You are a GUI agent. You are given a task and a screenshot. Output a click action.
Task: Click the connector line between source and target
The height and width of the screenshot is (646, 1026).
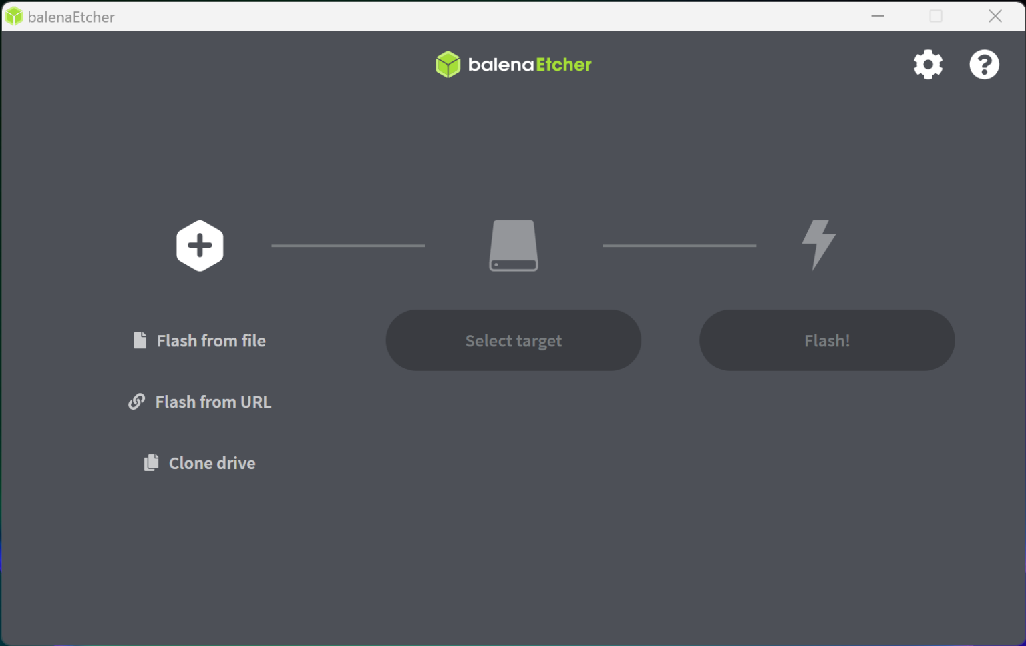click(347, 246)
